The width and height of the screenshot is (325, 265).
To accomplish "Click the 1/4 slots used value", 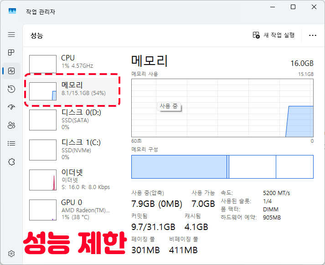I will tap(267, 201).
